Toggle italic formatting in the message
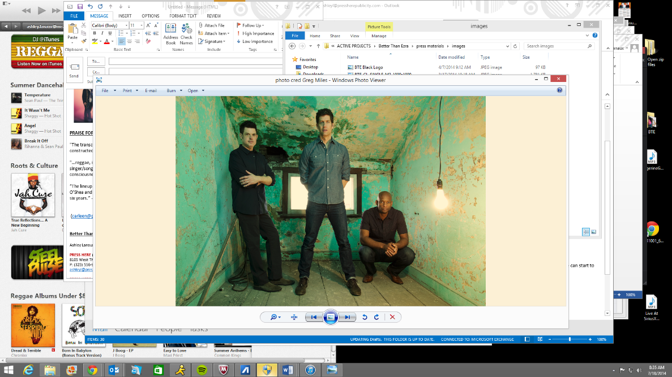 coord(102,33)
